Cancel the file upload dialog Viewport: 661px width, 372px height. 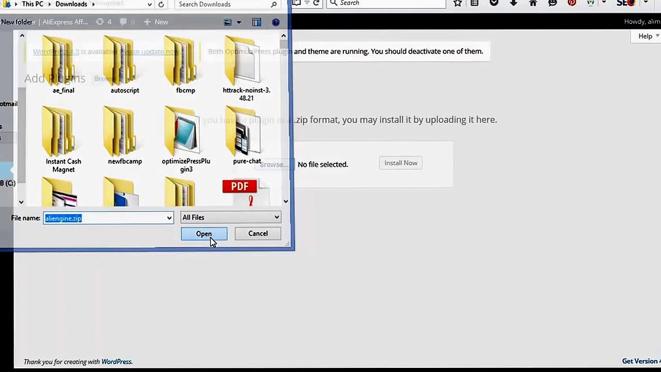pos(258,234)
